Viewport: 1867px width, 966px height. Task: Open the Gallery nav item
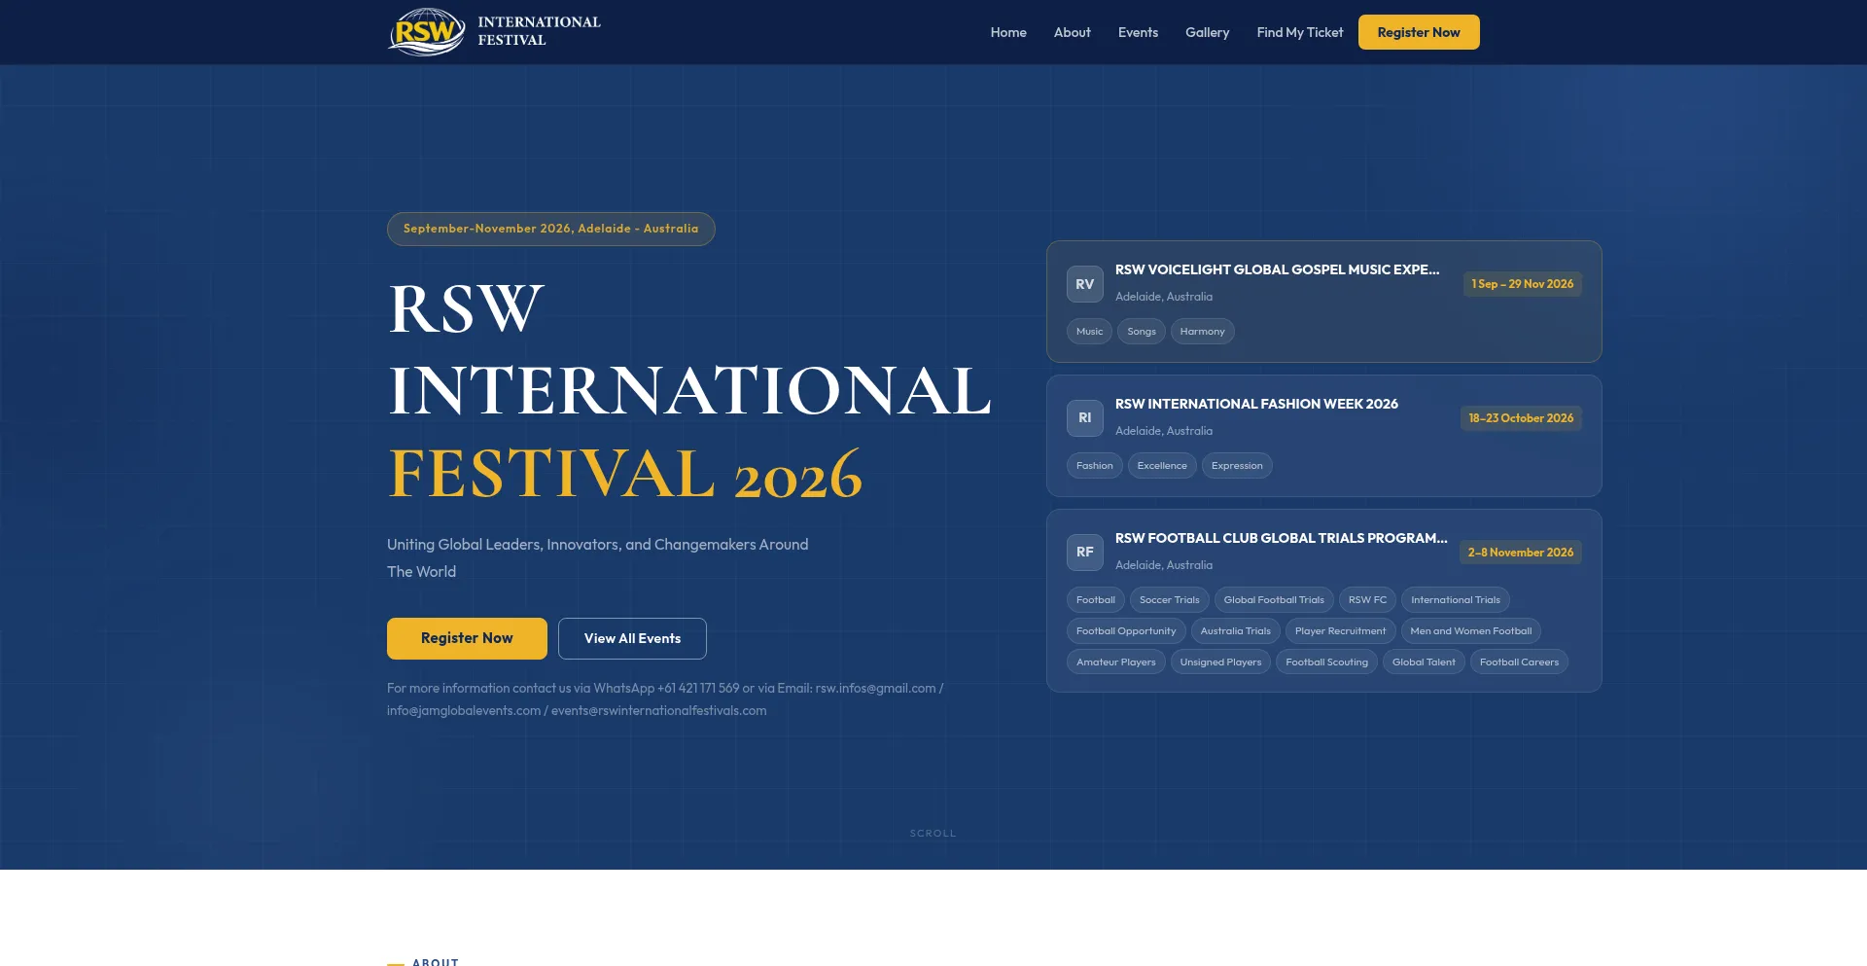click(1207, 32)
